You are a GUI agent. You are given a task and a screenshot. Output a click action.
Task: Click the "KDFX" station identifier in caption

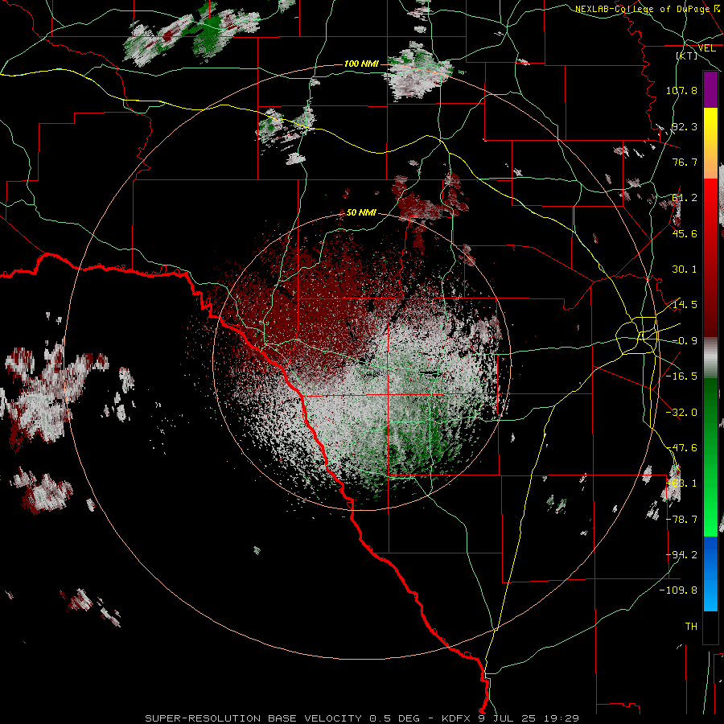456,718
